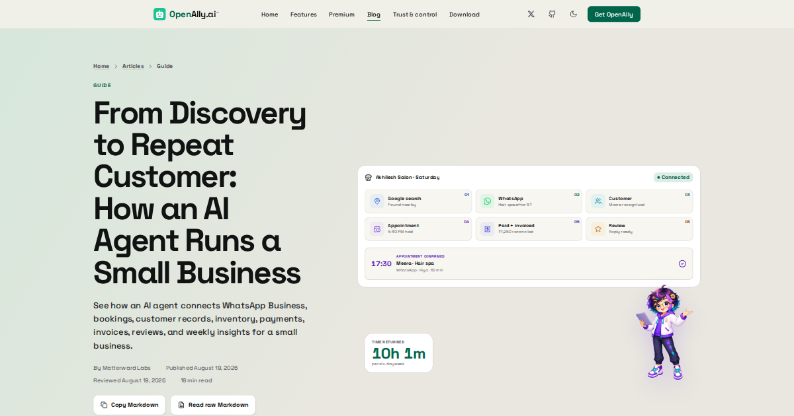Click the Get OpenAlly button
This screenshot has height=416, width=794.
tap(614, 14)
